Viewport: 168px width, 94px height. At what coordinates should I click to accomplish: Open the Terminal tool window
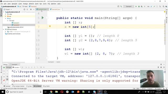click(x=7, y=86)
